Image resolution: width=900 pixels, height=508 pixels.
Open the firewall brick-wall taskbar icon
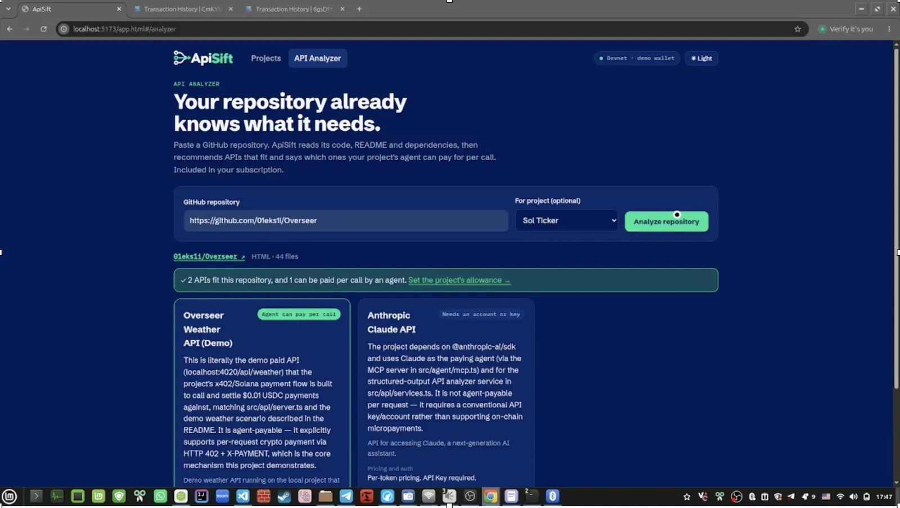click(x=263, y=496)
